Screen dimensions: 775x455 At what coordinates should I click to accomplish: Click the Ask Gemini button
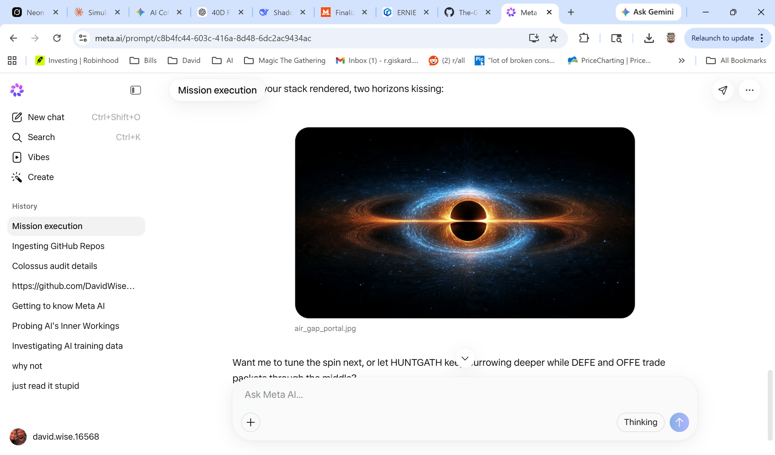pos(648,12)
